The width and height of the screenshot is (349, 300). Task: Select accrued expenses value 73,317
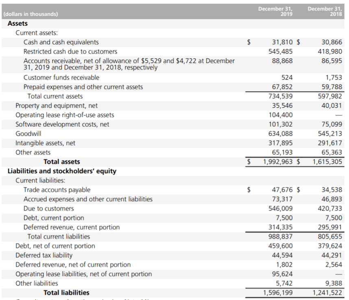282,199
